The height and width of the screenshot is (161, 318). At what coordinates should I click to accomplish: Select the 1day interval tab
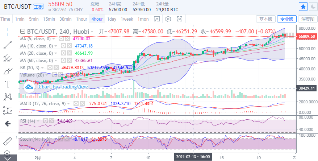tap(112, 19)
